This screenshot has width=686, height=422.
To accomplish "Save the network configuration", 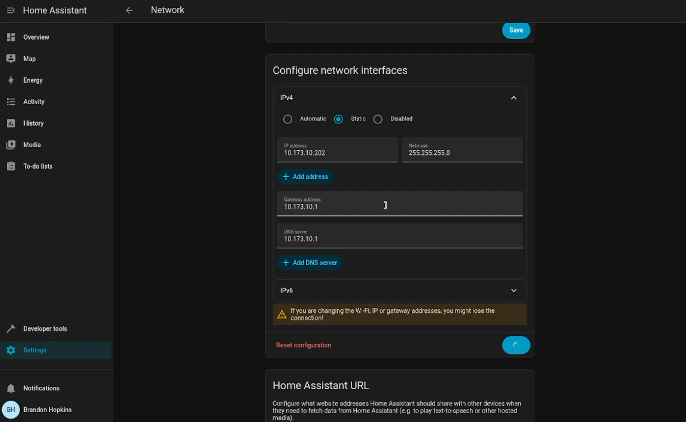I will tap(516, 30).
